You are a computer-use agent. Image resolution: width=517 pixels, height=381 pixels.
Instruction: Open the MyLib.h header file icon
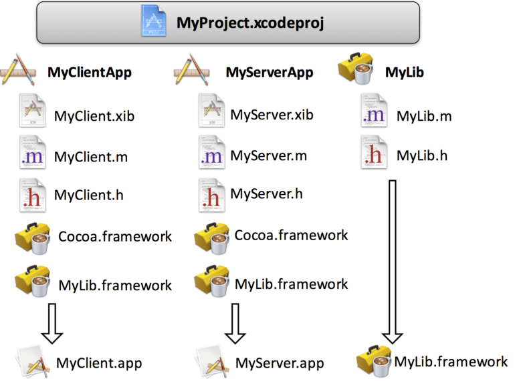click(373, 155)
